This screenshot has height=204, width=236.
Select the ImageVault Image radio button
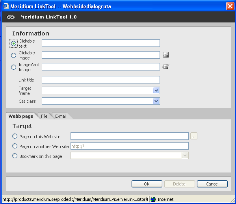pos(13,67)
